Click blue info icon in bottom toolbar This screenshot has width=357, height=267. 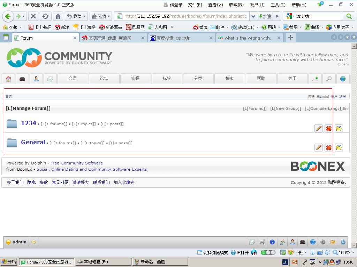[272, 242]
